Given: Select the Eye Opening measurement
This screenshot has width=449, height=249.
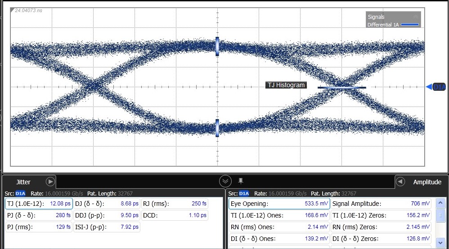Looking at the screenshot, I should tap(279, 204).
